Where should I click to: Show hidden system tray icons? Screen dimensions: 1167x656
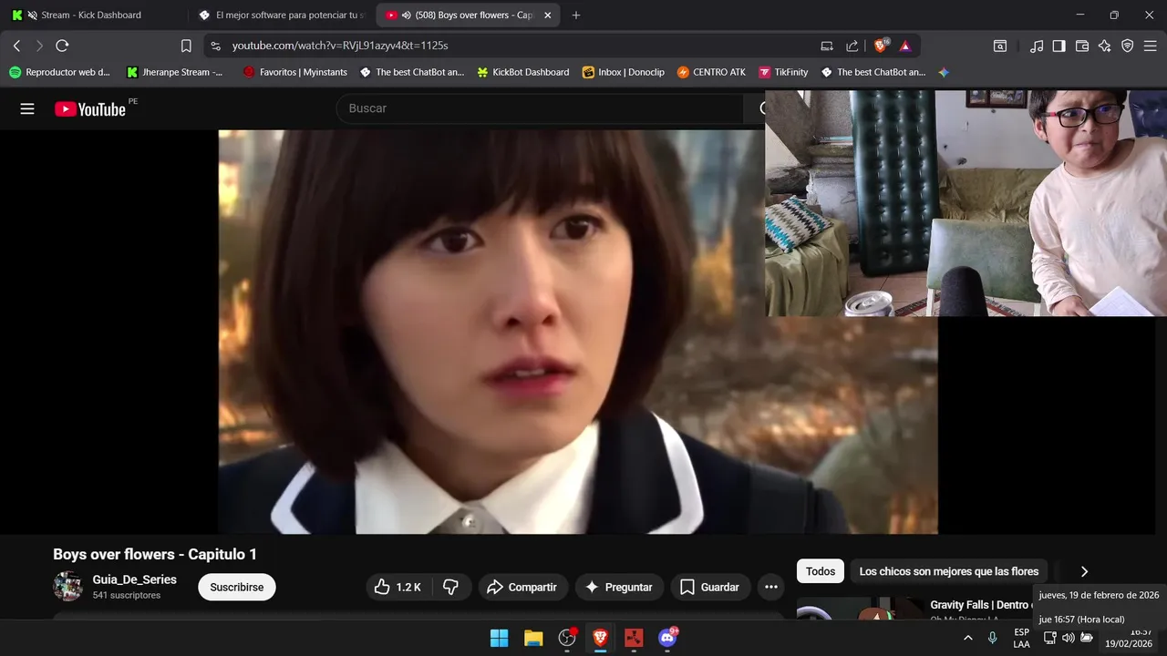[x=967, y=638]
